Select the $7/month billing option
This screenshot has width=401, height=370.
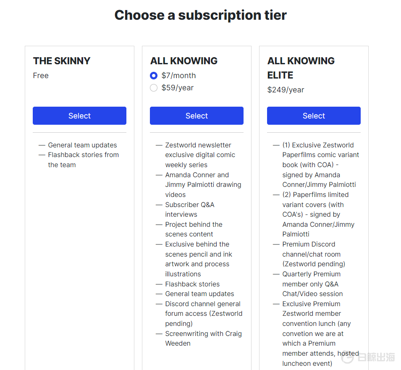(x=154, y=76)
